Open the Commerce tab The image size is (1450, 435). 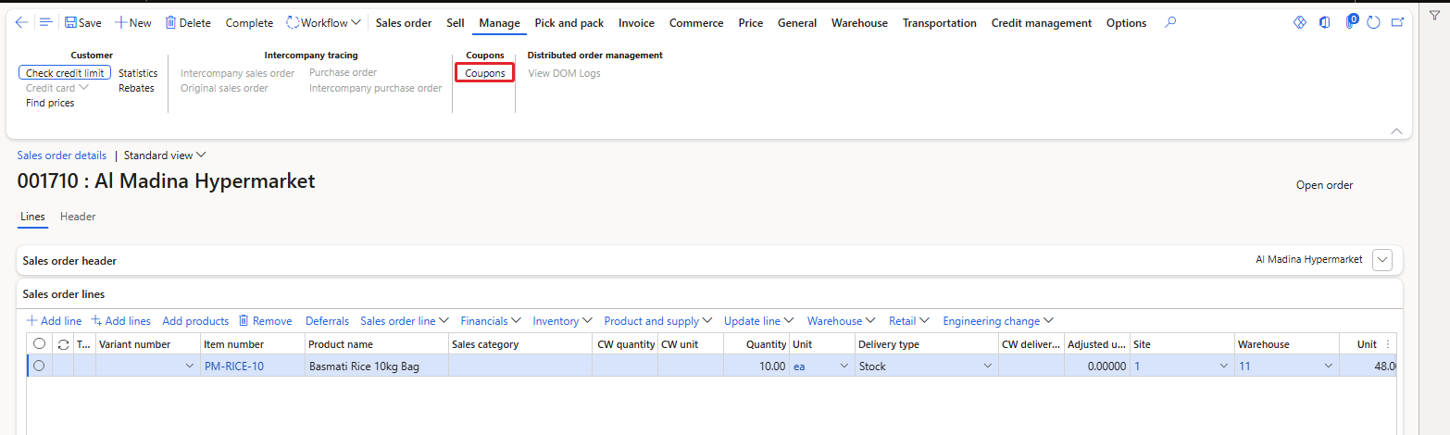click(x=696, y=23)
